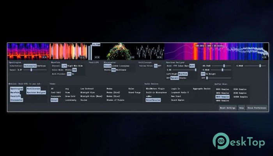Open Help
The width and height of the screenshot is (273, 156).
[x=241, y=108]
